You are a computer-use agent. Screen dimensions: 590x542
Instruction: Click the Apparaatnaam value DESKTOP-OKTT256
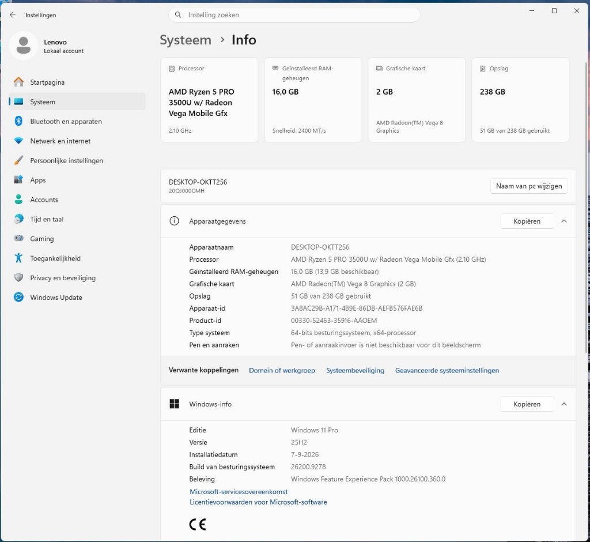(320, 247)
